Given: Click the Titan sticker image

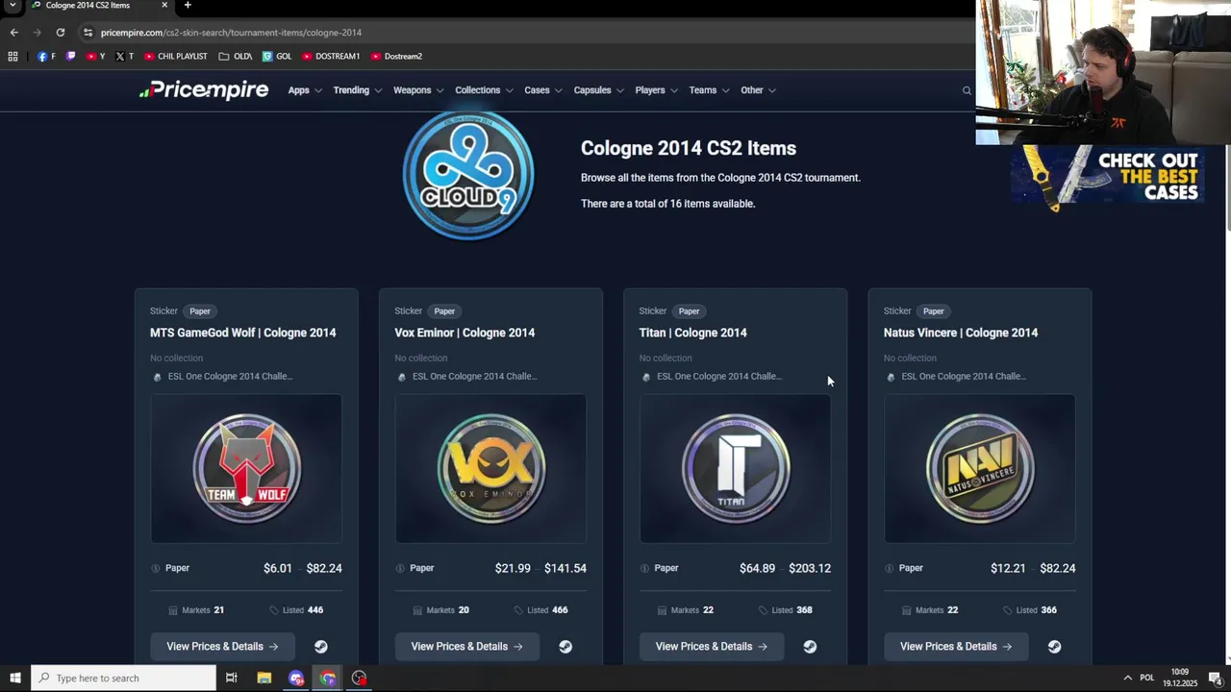Looking at the screenshot, I should [x=736, y=468].
